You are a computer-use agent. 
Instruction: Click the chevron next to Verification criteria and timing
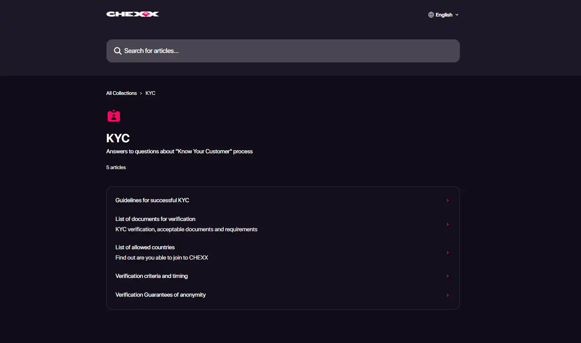pyautogui.click(x=448, y=276)
